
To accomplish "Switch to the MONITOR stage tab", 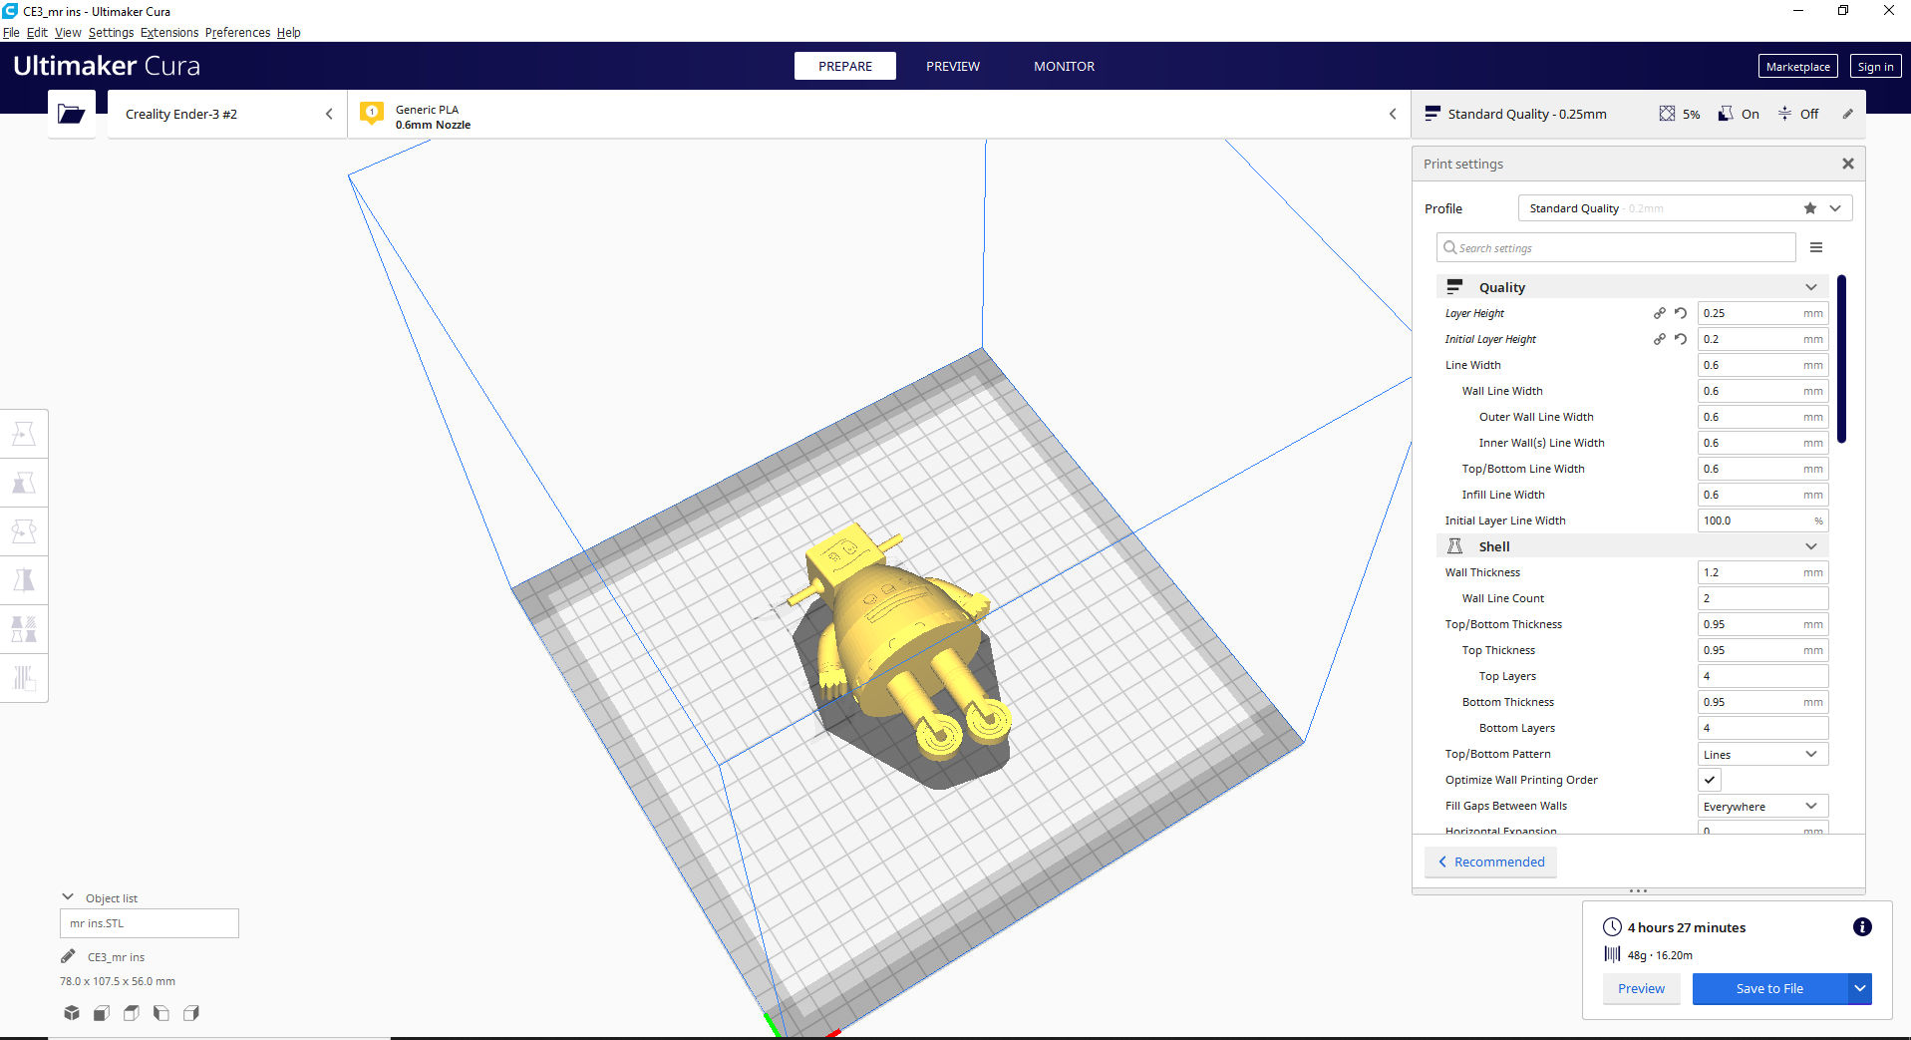I will click(x=1064, y=66).
